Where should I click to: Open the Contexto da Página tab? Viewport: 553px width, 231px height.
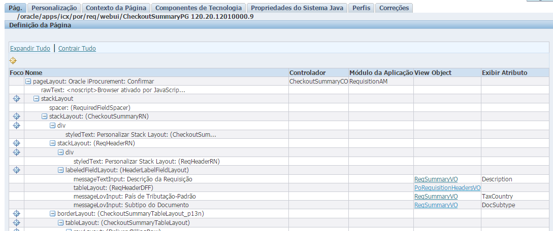(x=116, y=8)
